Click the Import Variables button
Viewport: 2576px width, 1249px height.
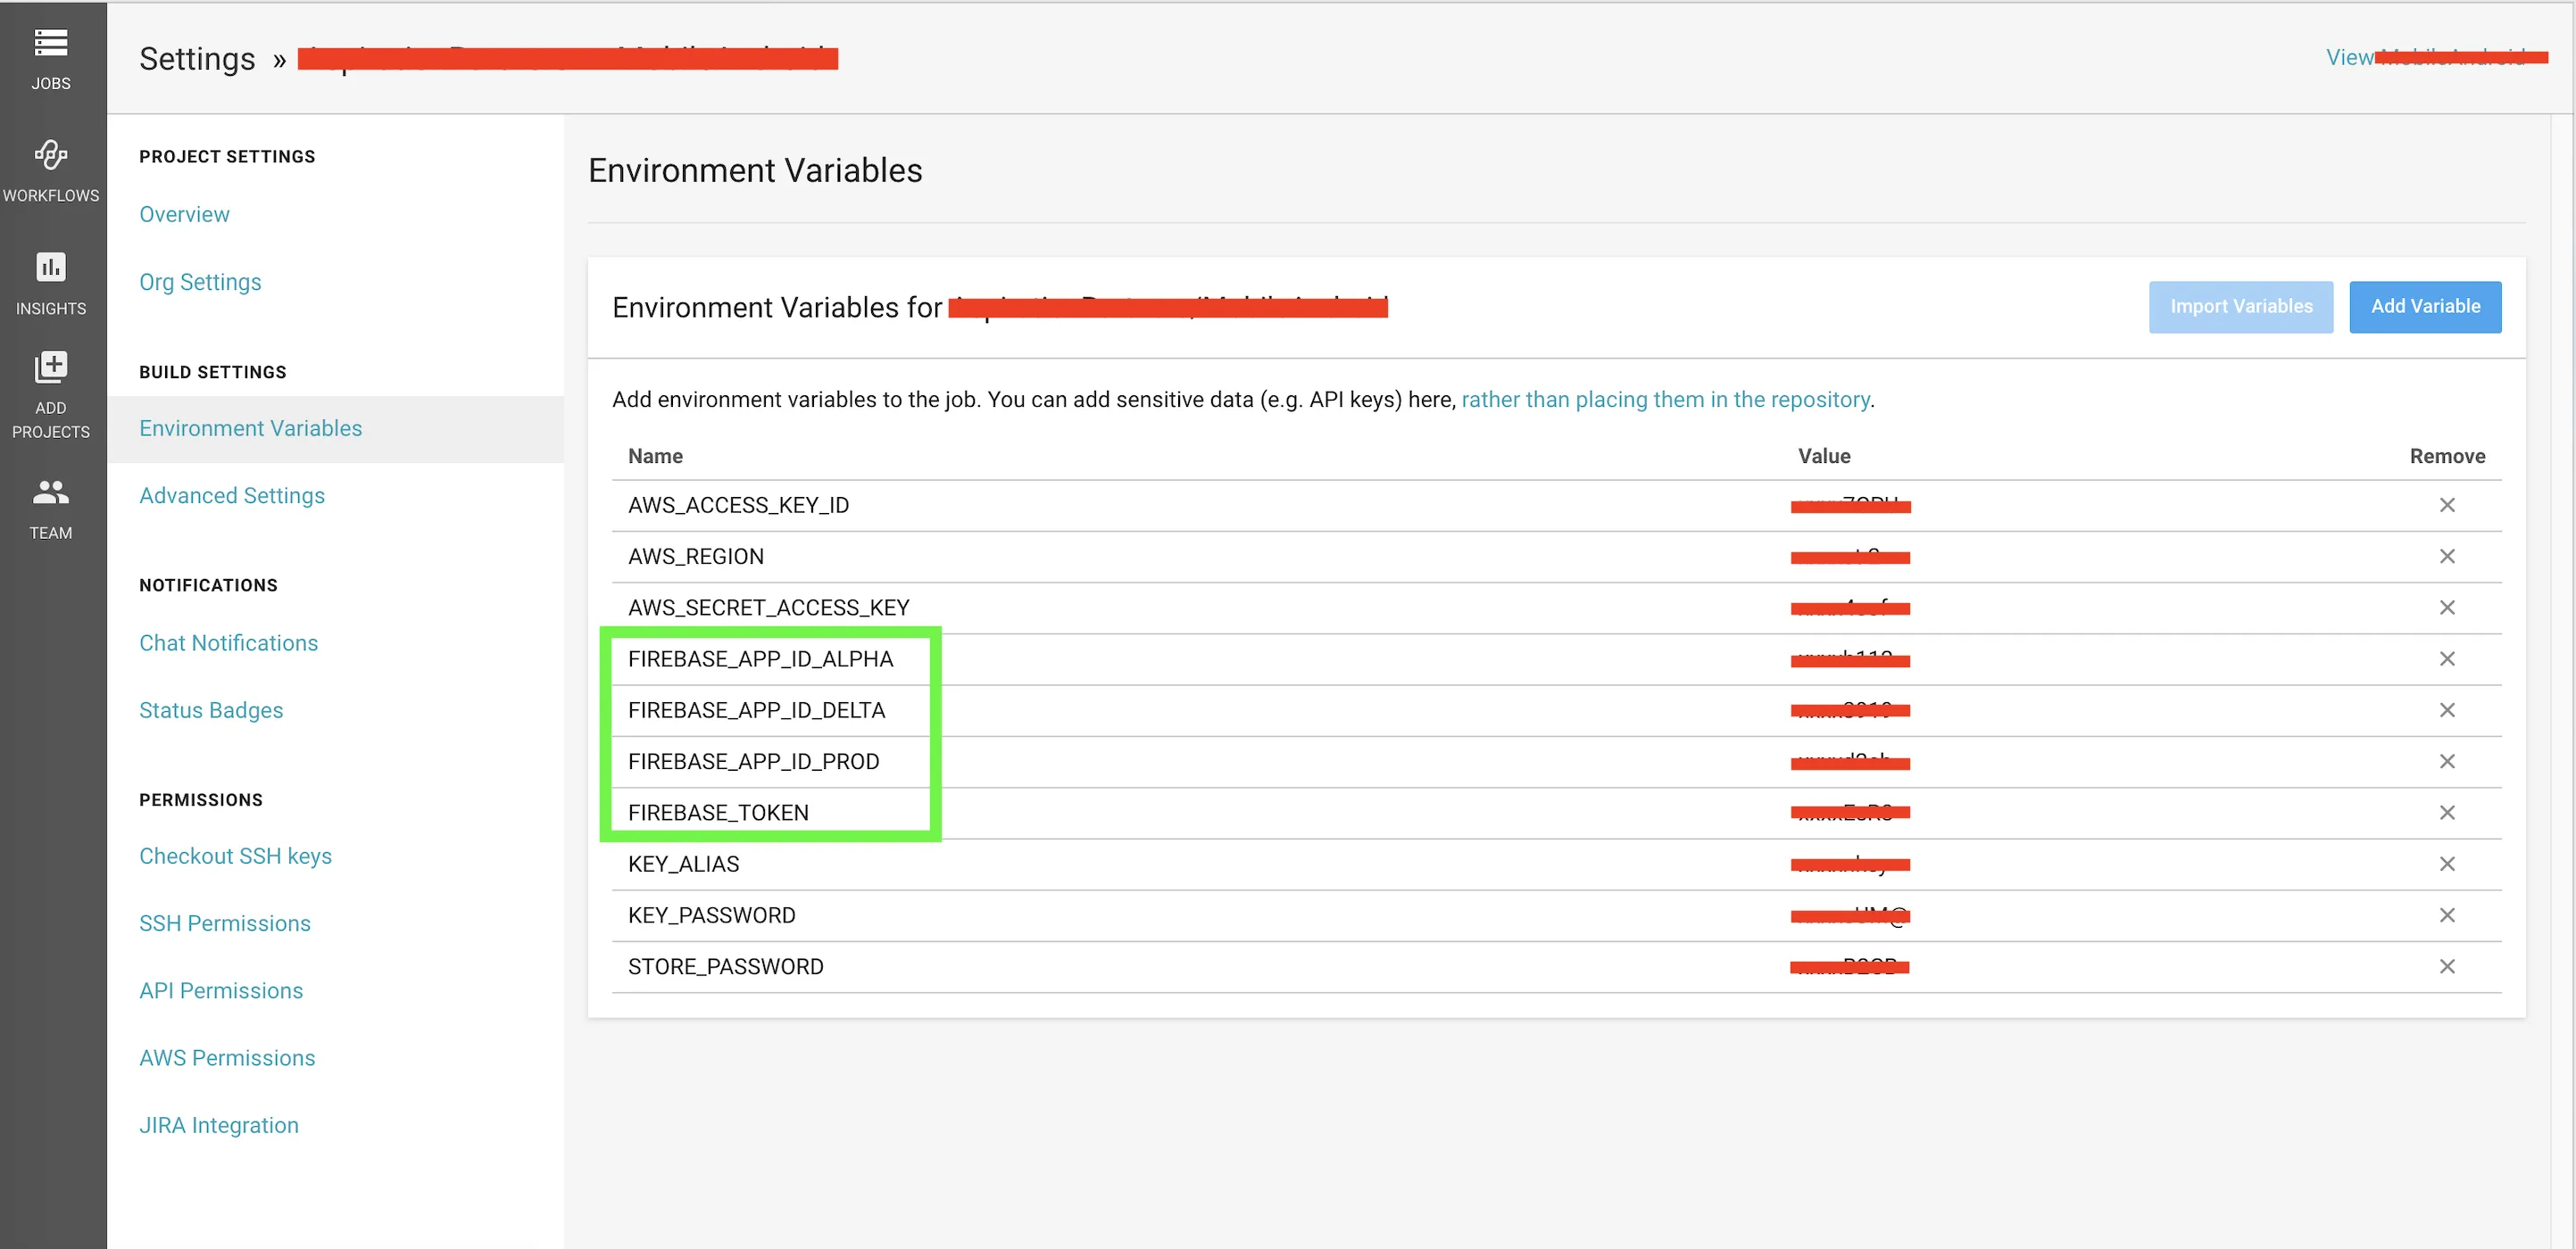click(x=2240, y=307)
